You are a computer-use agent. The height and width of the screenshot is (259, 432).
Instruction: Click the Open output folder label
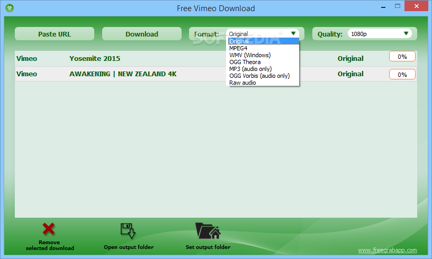[x=129, y=247]
